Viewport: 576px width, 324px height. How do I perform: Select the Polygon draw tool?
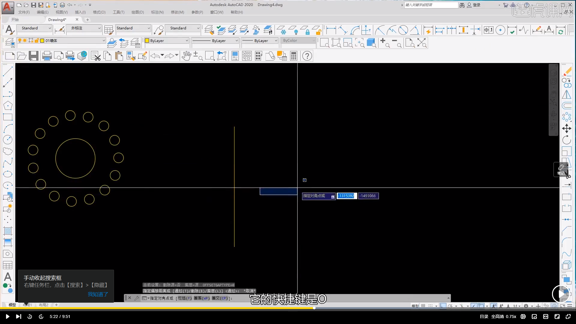click(x=8, y=106)
